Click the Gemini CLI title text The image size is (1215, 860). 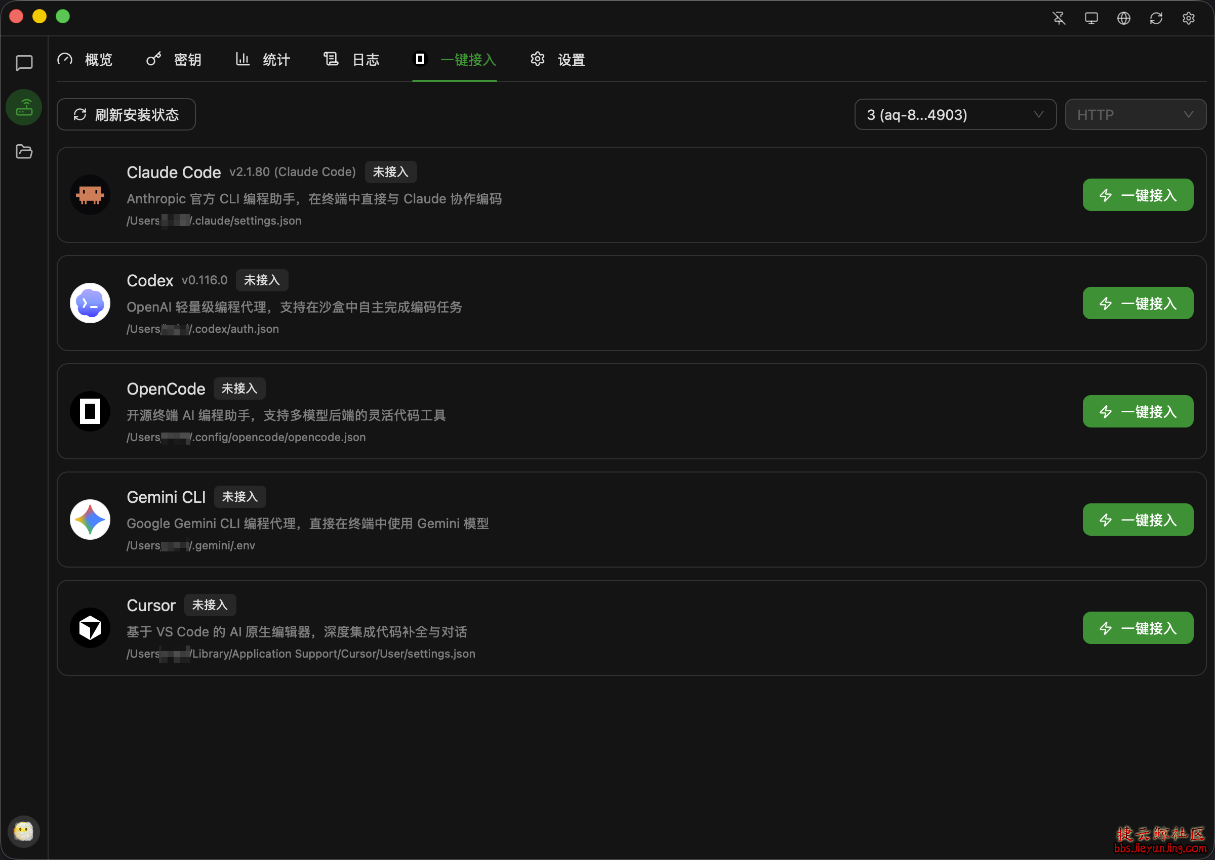tap(166, 497)
